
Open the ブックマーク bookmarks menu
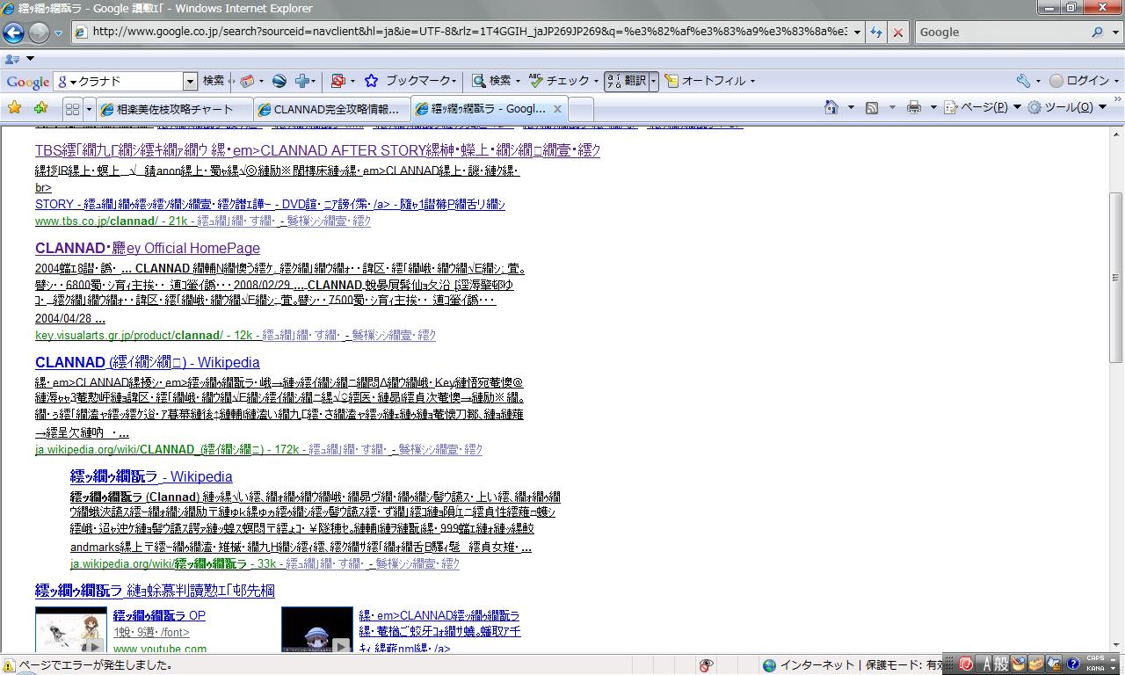[x=421, y=81]
